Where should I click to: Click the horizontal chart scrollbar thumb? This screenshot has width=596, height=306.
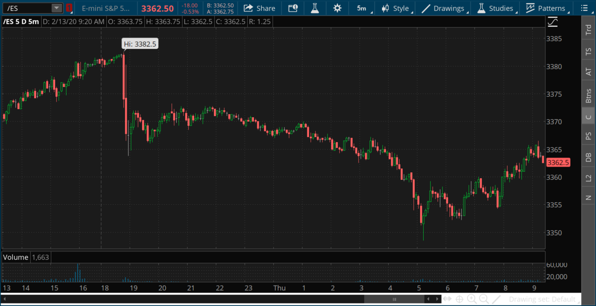pos(394,299)
